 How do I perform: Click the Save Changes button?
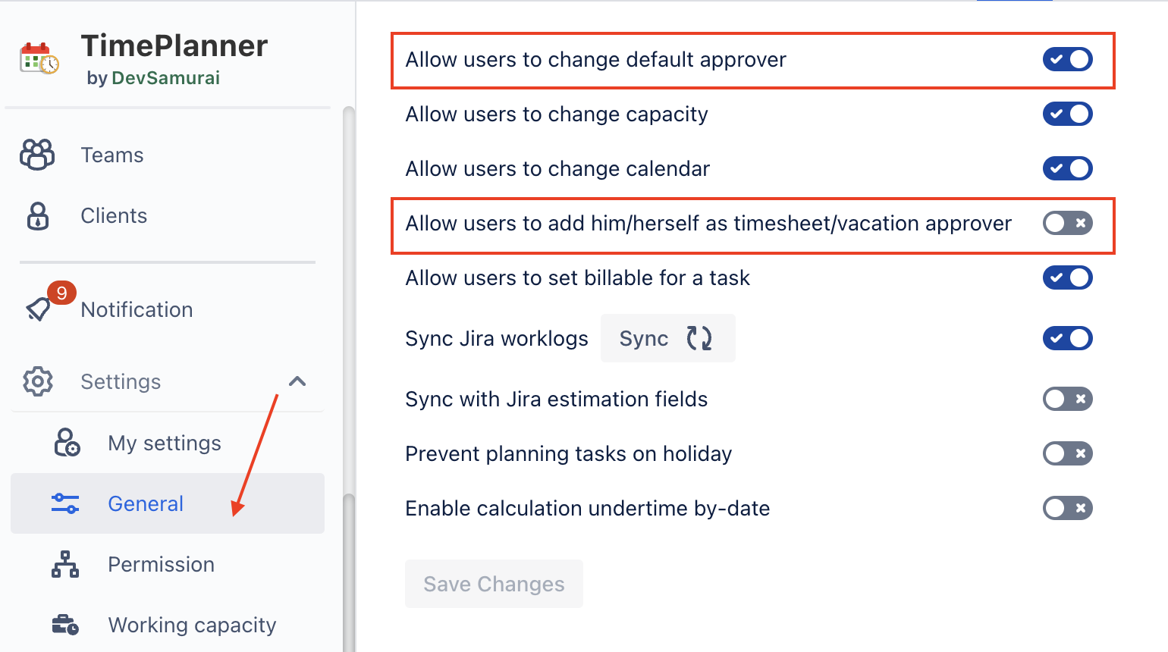pos(494,584)
